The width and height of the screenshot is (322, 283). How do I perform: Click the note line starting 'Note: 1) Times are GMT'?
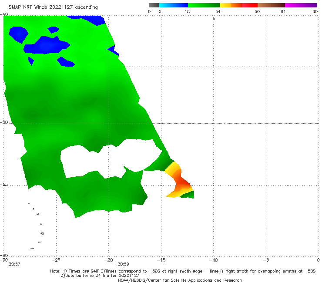coord(183,271)
